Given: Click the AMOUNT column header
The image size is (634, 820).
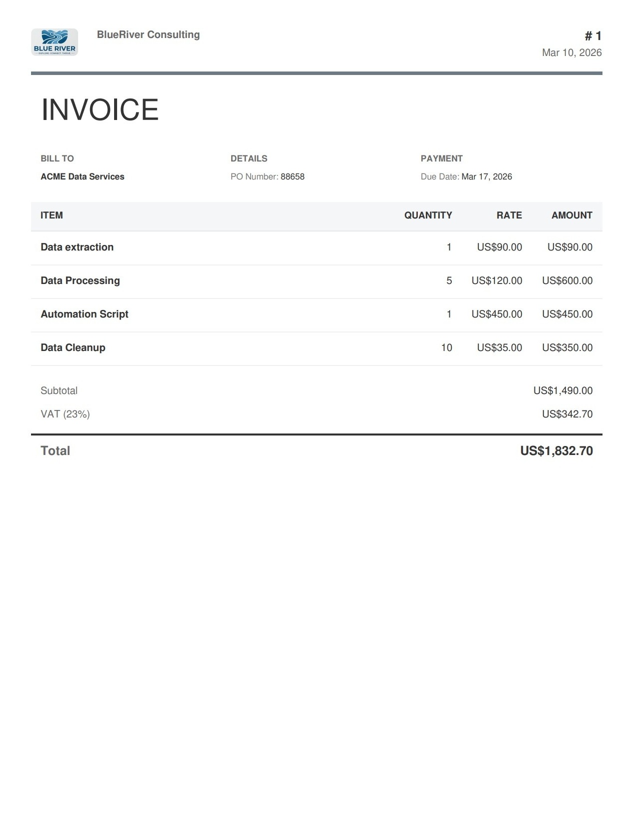Looking at the screenshot, I should point(571,215).
